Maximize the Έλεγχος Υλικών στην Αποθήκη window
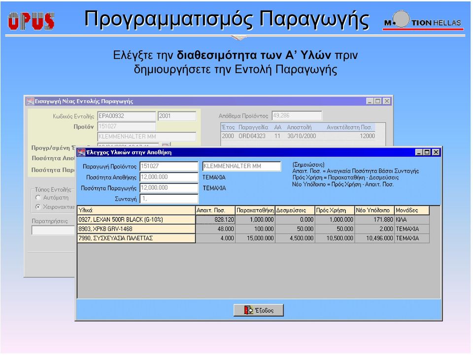 pyautogui.click(x=427, y=152)
